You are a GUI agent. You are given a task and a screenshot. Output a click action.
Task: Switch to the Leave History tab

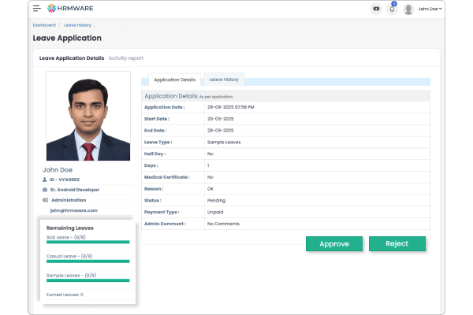[224, 80]
